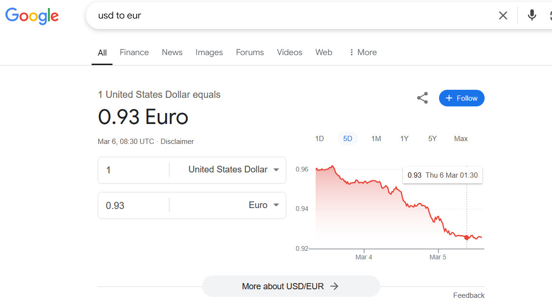Open the Disclaimer link

click(177, 142)
